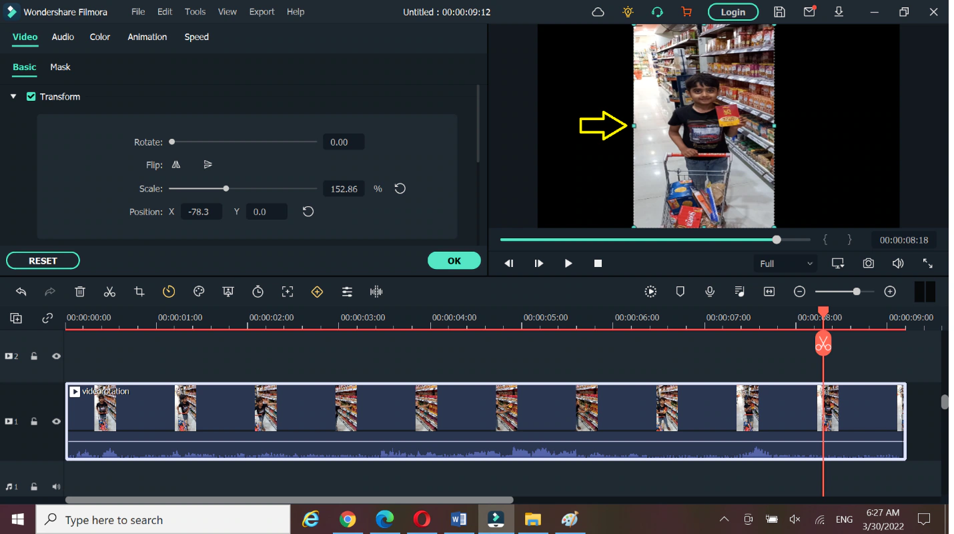Reset the Scale value

pyautogui.click(x=400, y=189)
